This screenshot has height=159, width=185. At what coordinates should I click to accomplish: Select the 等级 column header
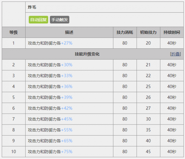coord(14,32)
